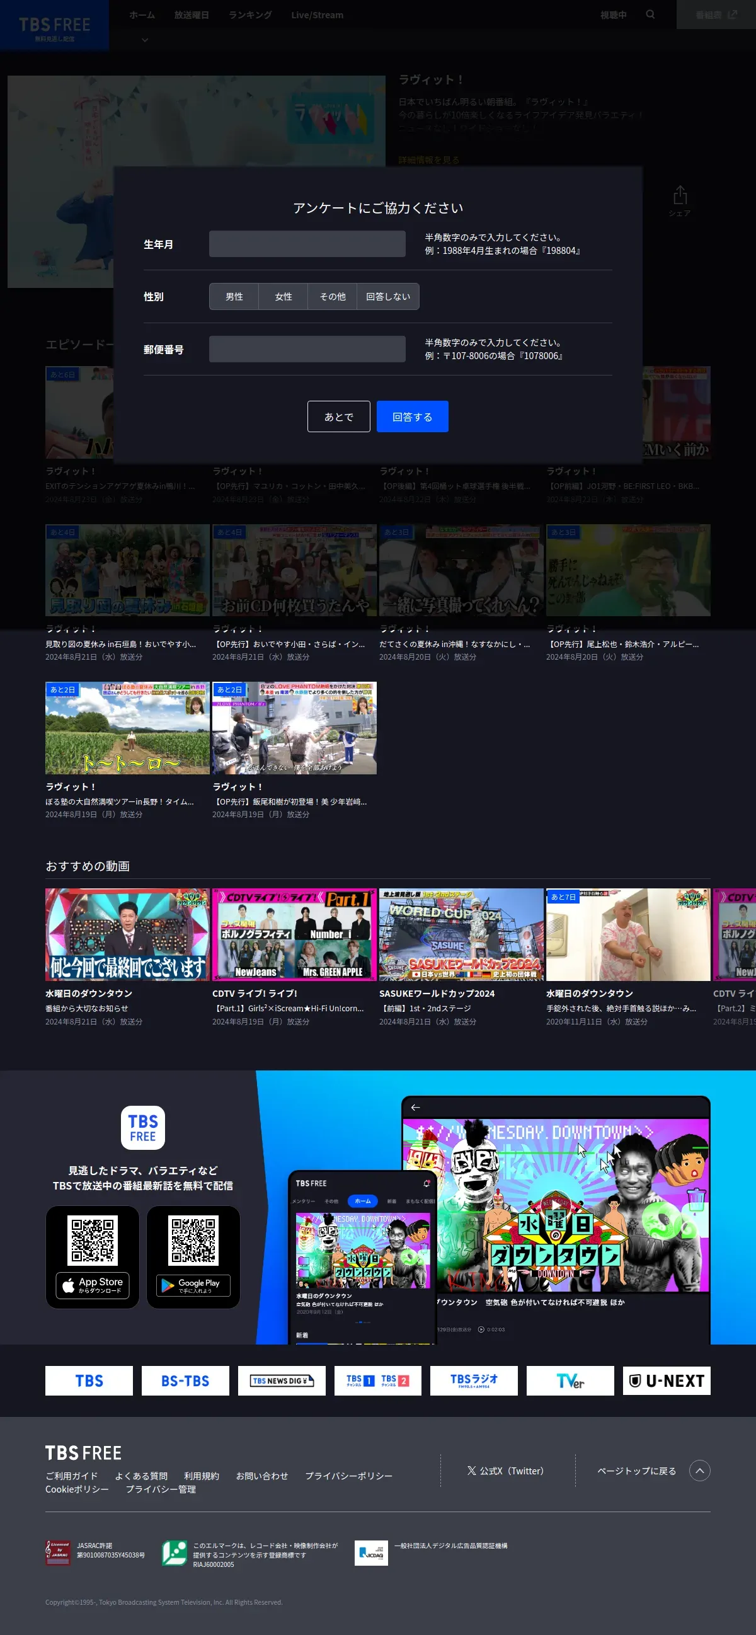Open SASUKEワールドカップ2024 thumbnail
The height and width of the screenshot is (1635, 756).
[461, 934]
